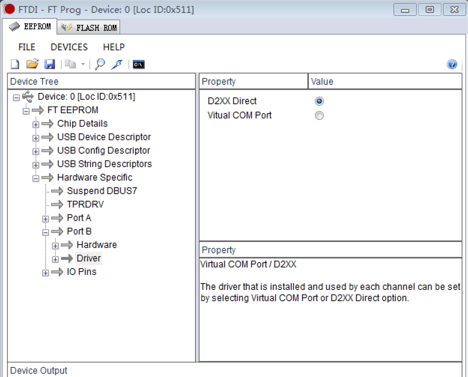Select USB Device Descriptor in the tree
This screenshot has height=377, width=468.
(x=104, y=137)
